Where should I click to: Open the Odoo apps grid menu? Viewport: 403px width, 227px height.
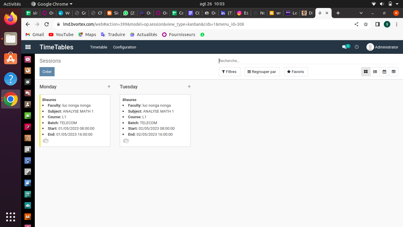(x=28, y=47)
